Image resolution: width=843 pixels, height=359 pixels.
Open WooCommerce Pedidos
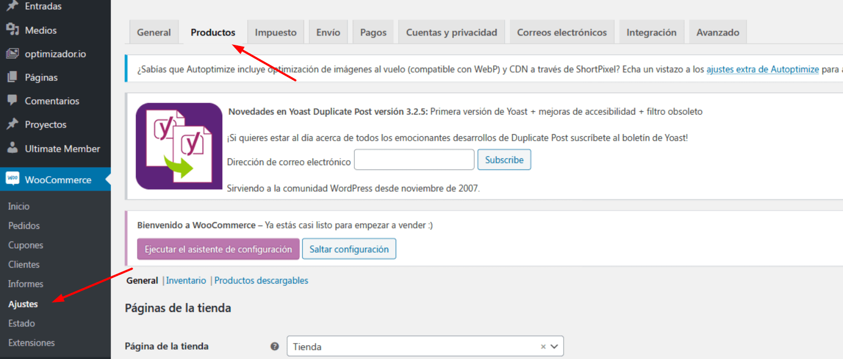point(24,225)
